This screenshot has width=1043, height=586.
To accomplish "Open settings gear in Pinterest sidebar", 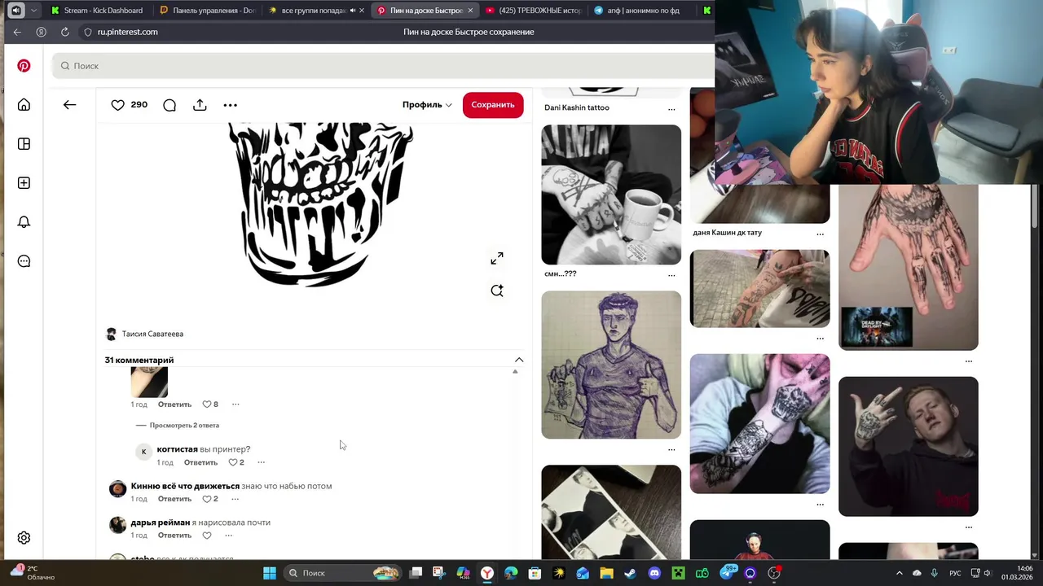I will 24,538.
